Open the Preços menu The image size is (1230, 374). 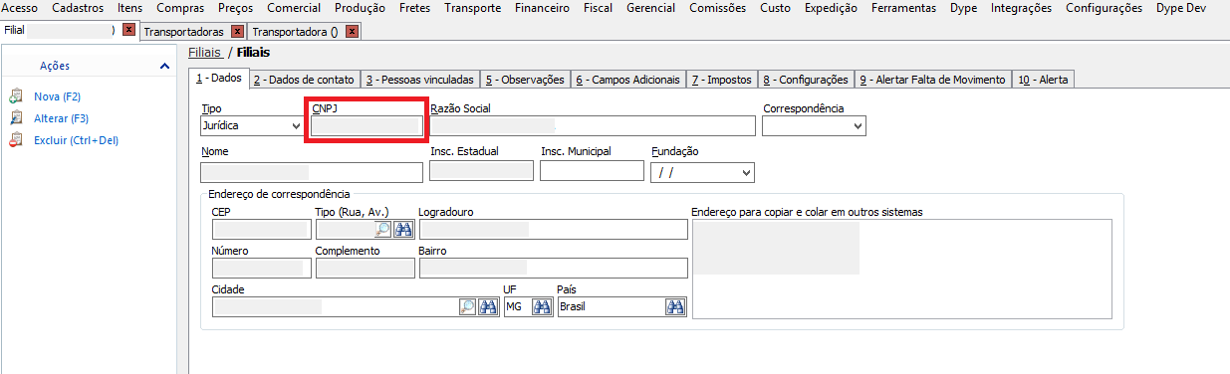[235, 8]
